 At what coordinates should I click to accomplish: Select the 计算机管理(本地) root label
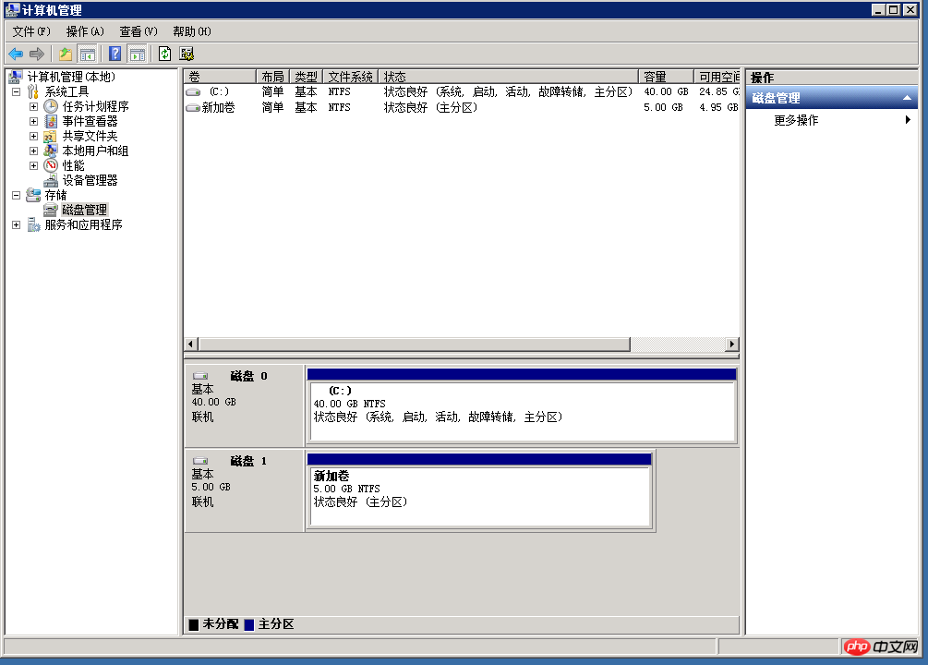click(71, 77)
